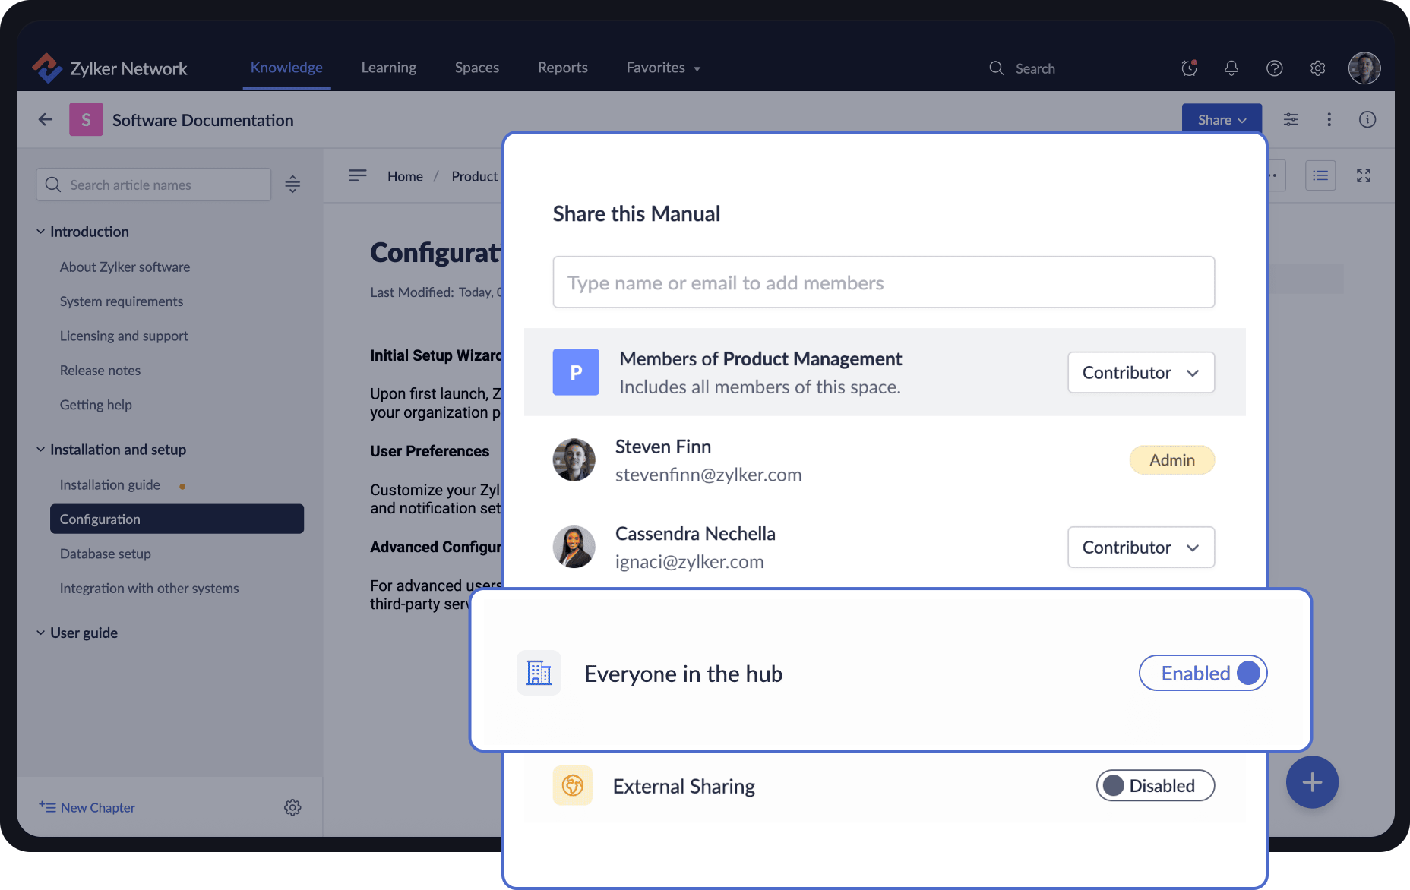Image resolution: width=1410 pixels, height=890 pixels.
Task: Open settings from the top navigation gear
Action: tap(1317, 68)
